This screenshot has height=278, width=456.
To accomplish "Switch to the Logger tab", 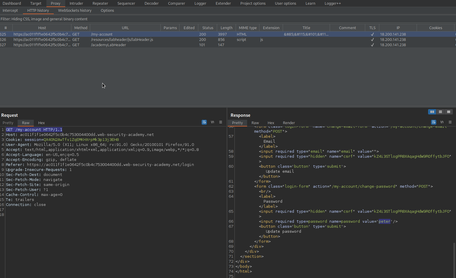I will click(200, 4).
